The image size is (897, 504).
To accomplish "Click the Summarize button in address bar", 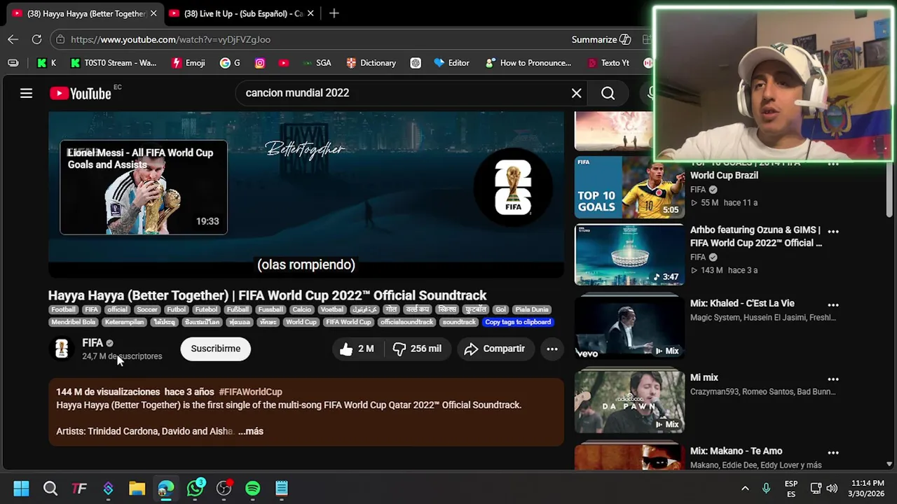I will click(601, 39).
